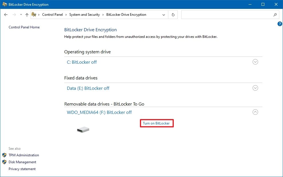Navigate to Control Panel via breadcrumb
This screenshot has width=283, height=177.
coord(52,14)
